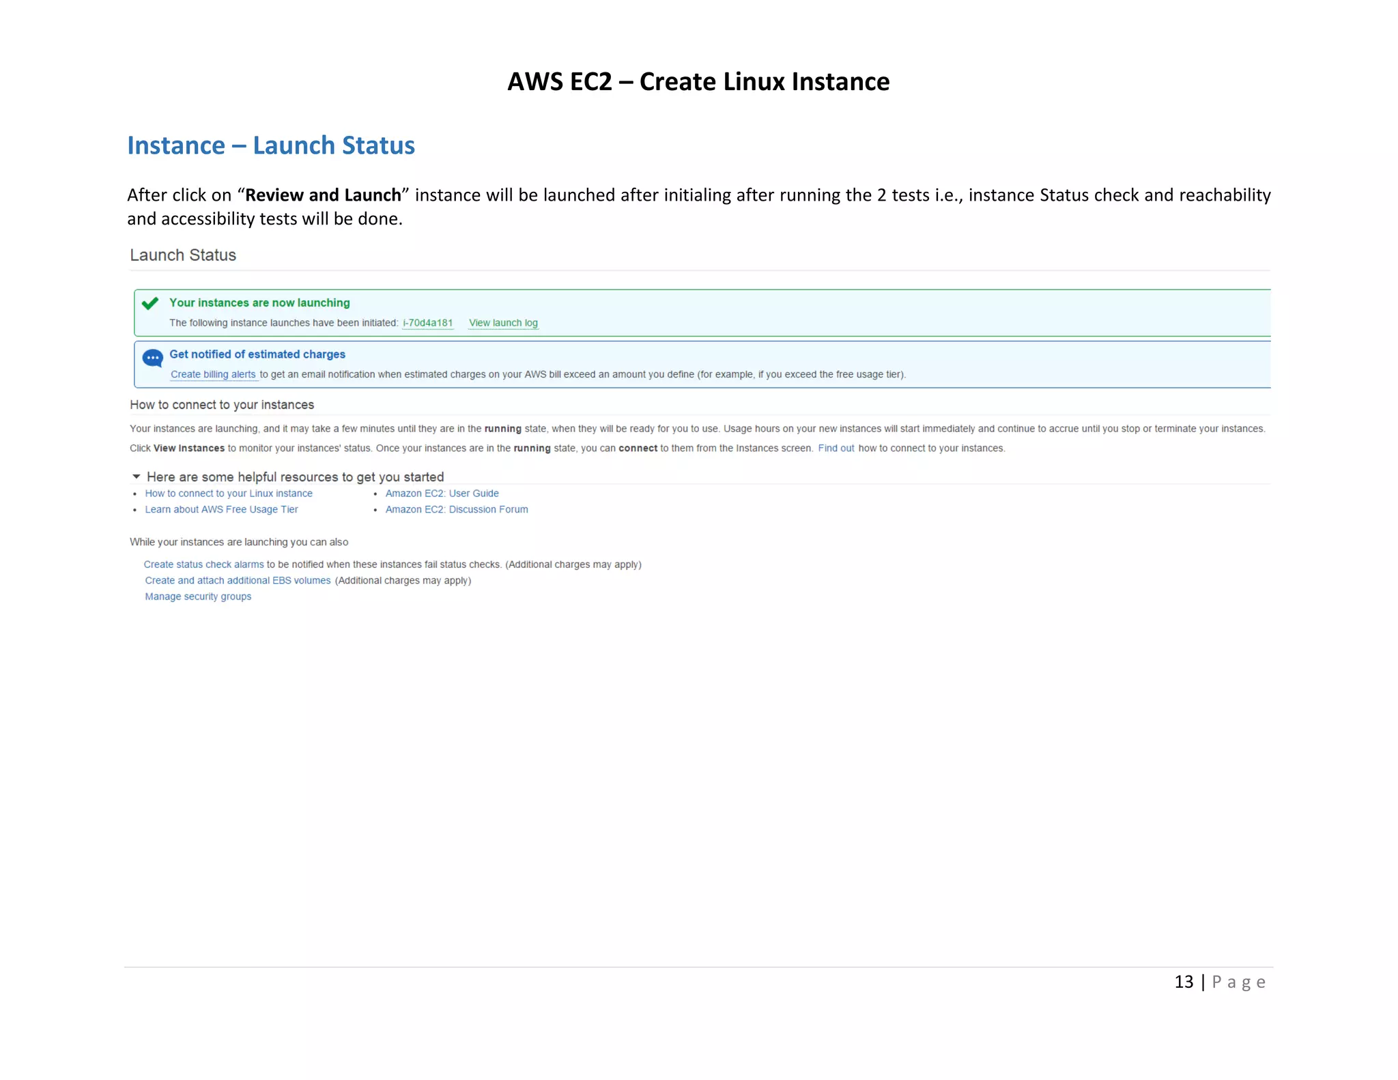Open Amazon EC2: User Guide link
1398x1080 pixels.
442,494
